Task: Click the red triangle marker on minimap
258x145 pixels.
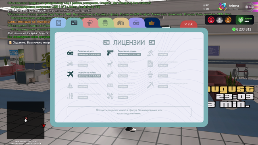Action: (x=44, y=126)
